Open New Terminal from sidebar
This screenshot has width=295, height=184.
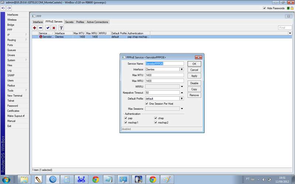15,96
